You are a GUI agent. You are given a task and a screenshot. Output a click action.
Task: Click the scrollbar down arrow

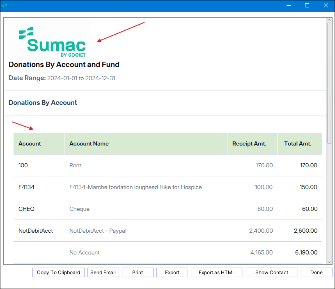pyautogui.click(x=329, y=261)
